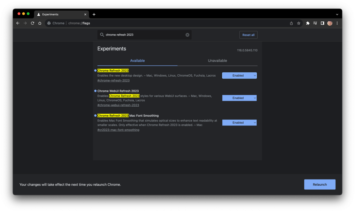Select the Experiments browser tab
355x212 pixels.
pyautogui.click(x=61, y=14)
